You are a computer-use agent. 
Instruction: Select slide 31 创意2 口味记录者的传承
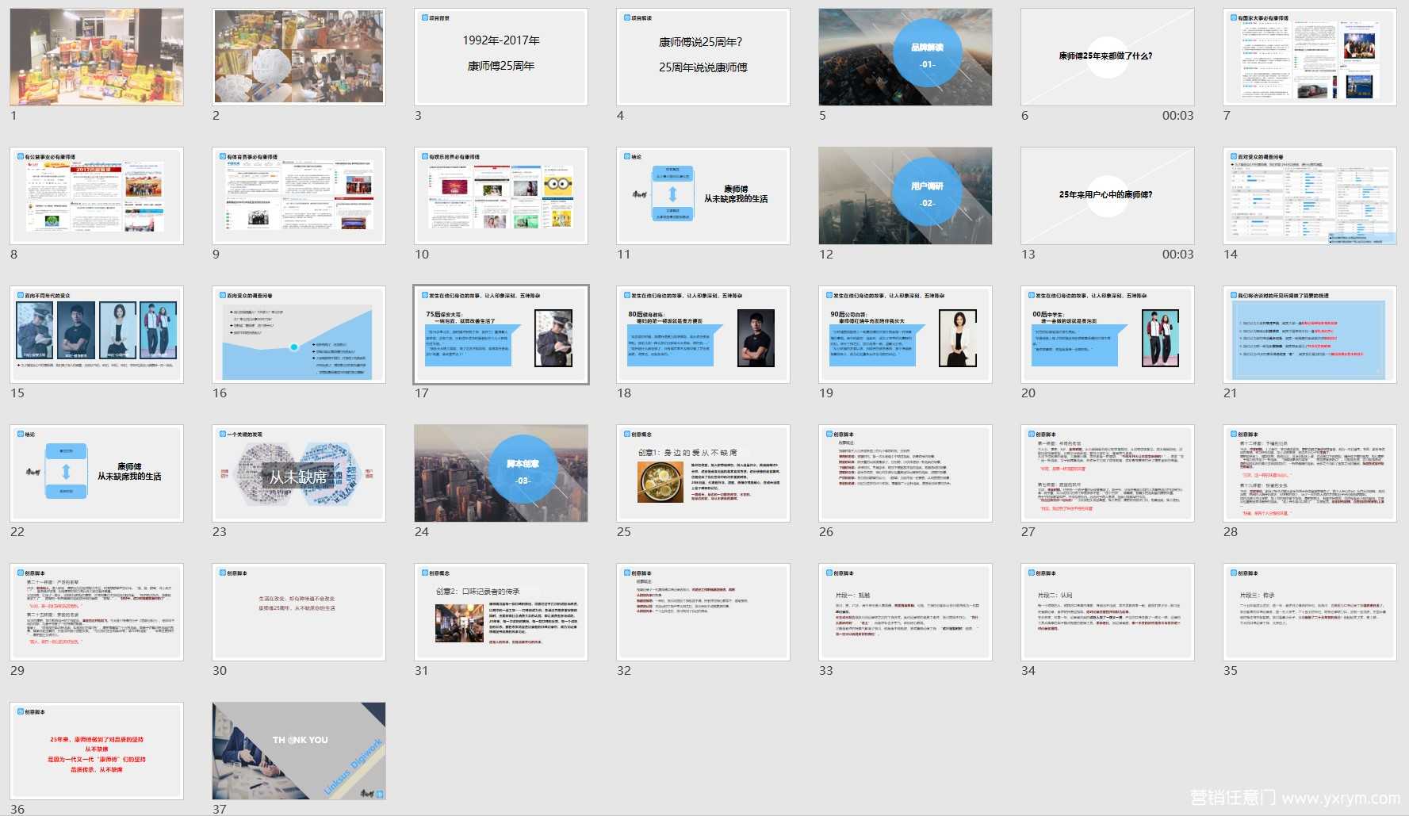(x=501, y=612)
